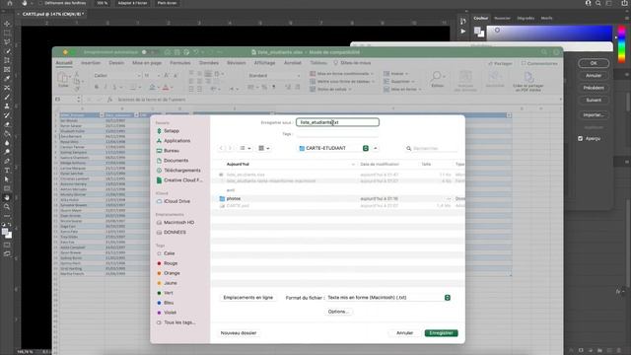Select the Brush tool

click(7, 97)
